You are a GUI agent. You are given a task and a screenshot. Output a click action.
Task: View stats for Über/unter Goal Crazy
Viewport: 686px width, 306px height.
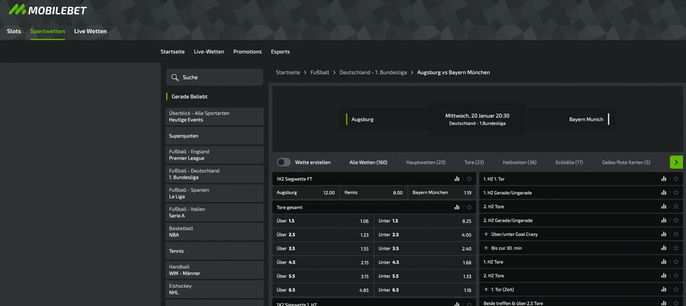click(x=664, y=234)
